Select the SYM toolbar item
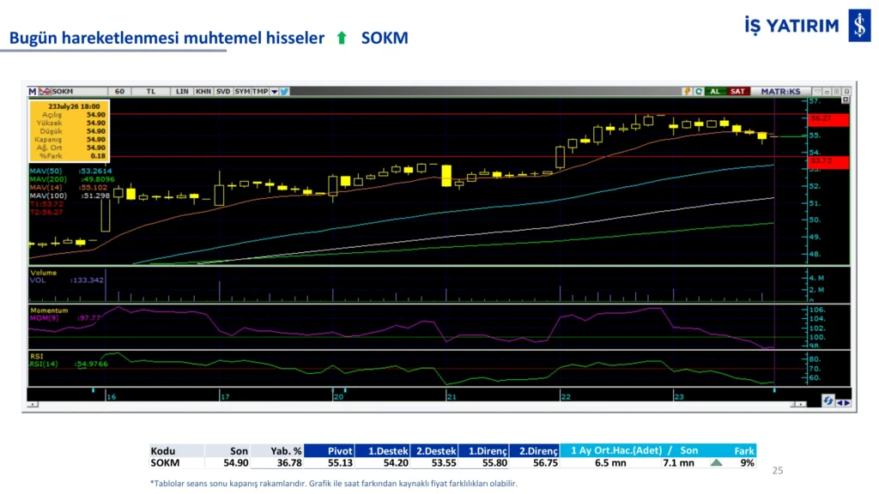Image resolution: width=879 pixels, height=494 pixels. 242,91
